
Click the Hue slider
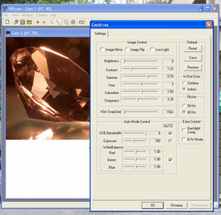point(140,84)
